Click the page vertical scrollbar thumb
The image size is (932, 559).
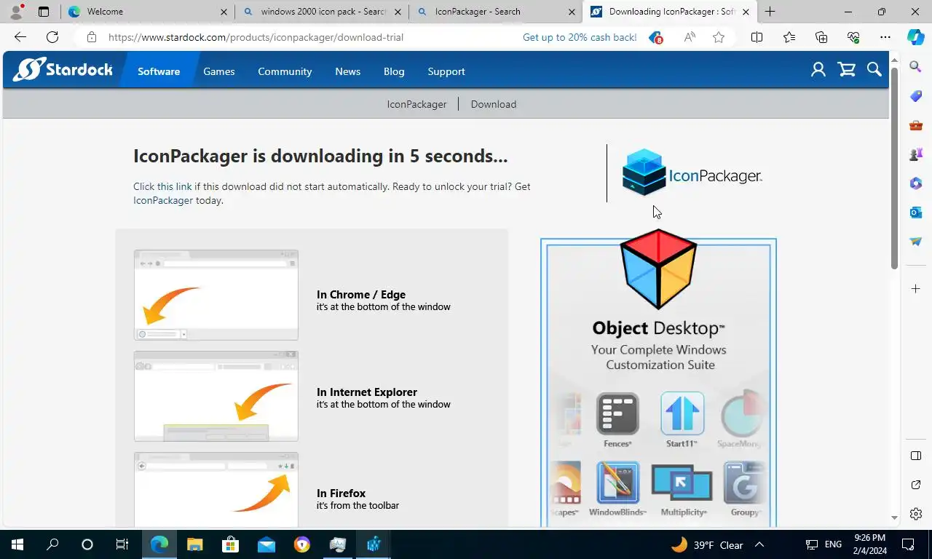894,167
